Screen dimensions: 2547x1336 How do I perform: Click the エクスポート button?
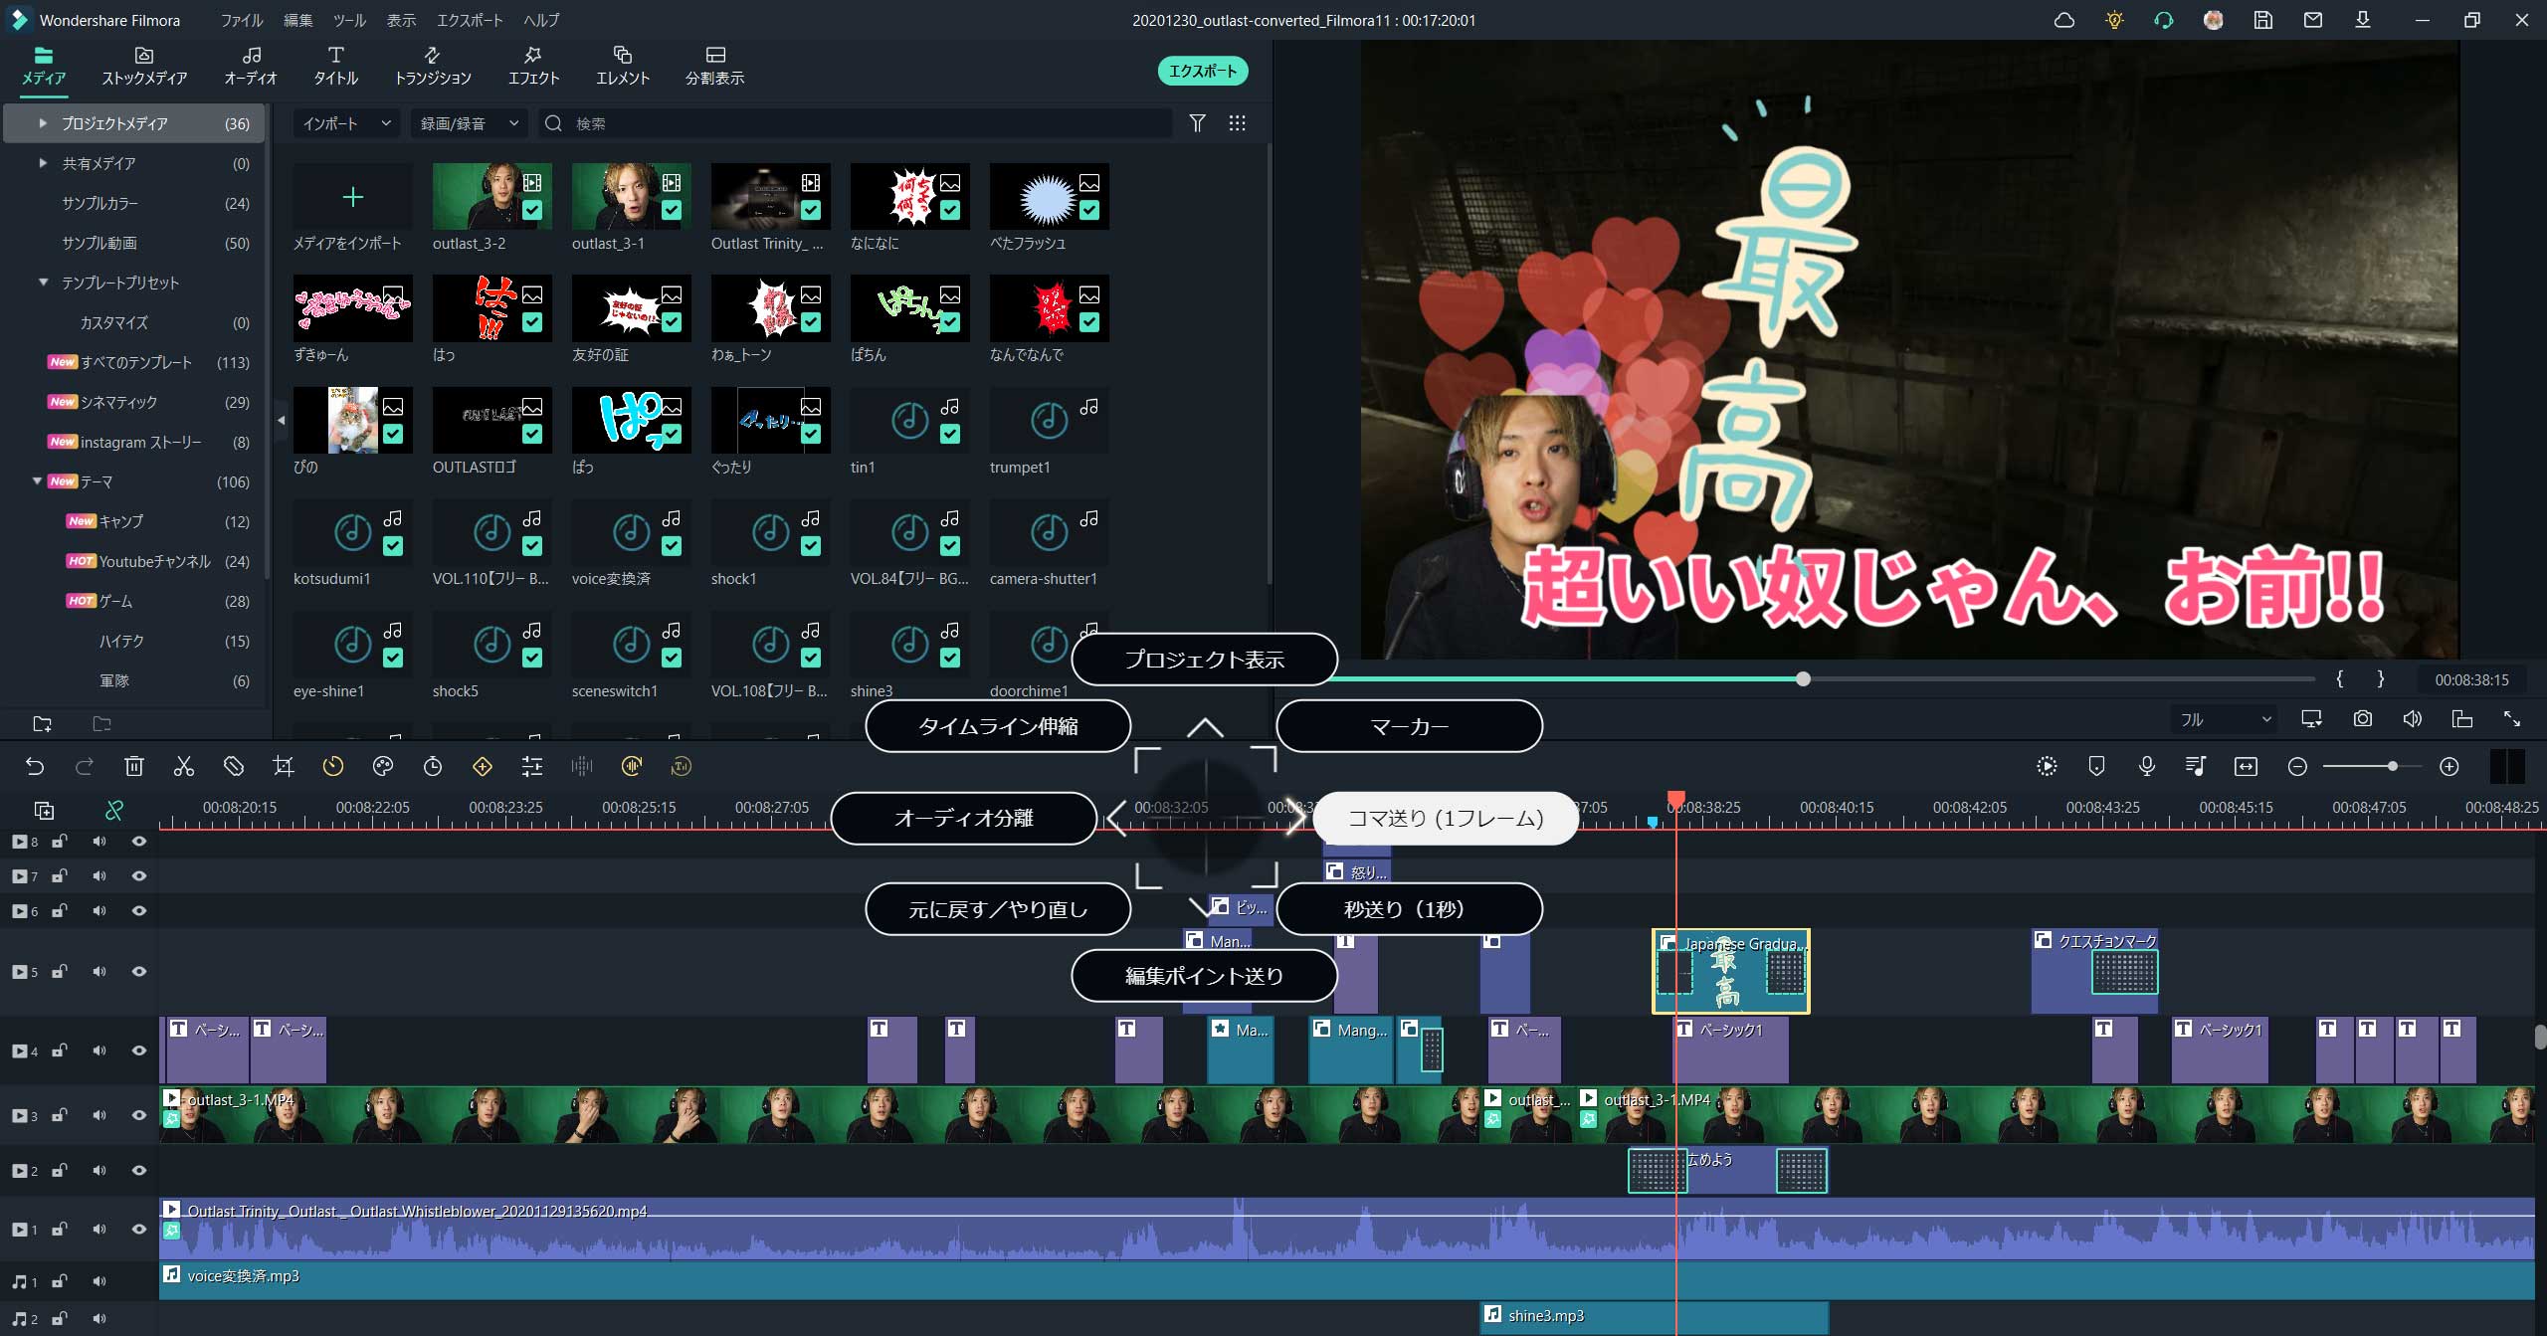1203,71
